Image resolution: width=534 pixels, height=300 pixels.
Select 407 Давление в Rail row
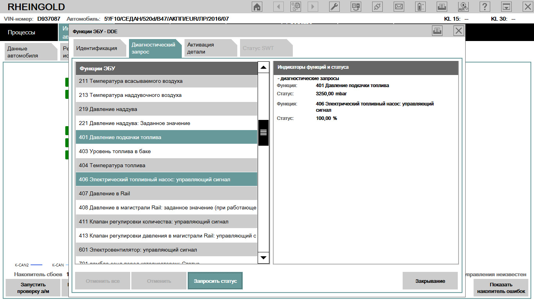click(x=167, y=194)
